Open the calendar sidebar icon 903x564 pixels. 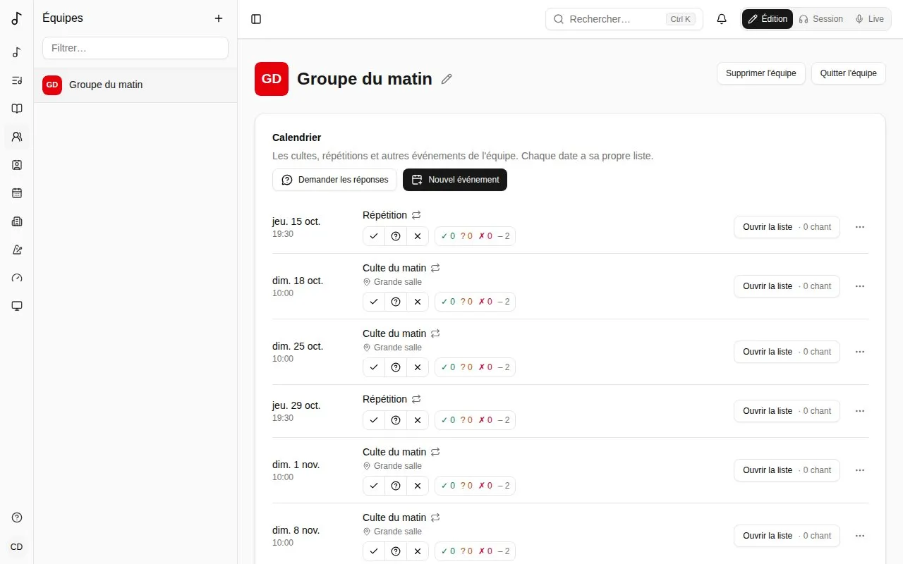[x=17, y=193]
